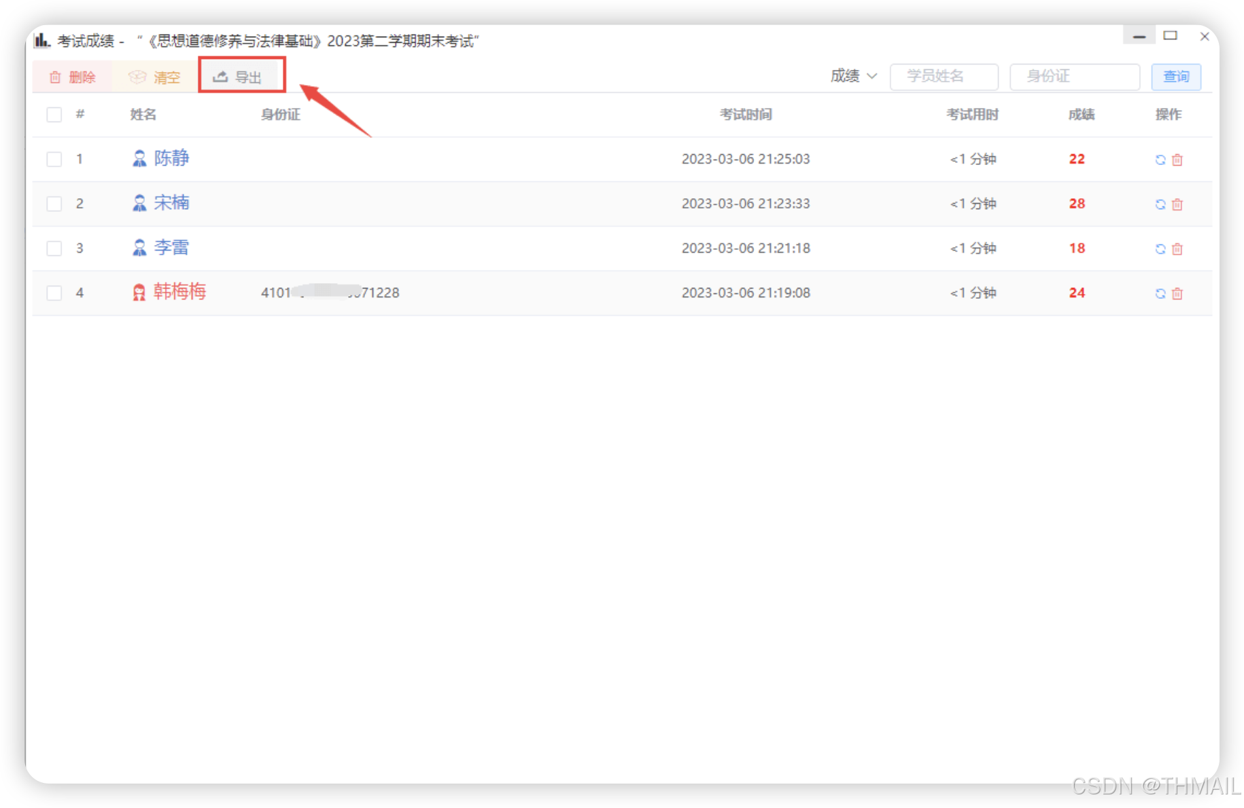Click the user icon beside 陈静
Viewport: 1244px width, 808px height.
point(139,159)
